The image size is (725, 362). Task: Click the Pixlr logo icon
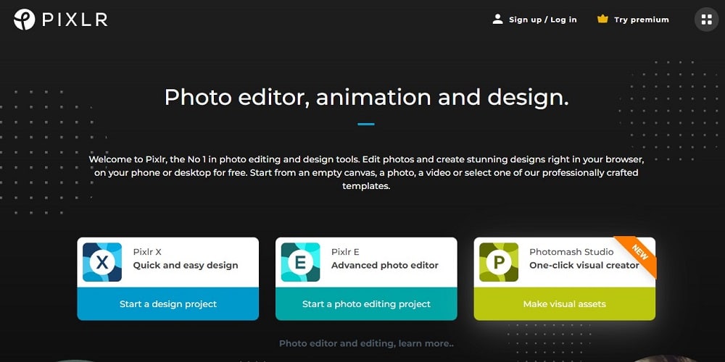click(25, 20)
